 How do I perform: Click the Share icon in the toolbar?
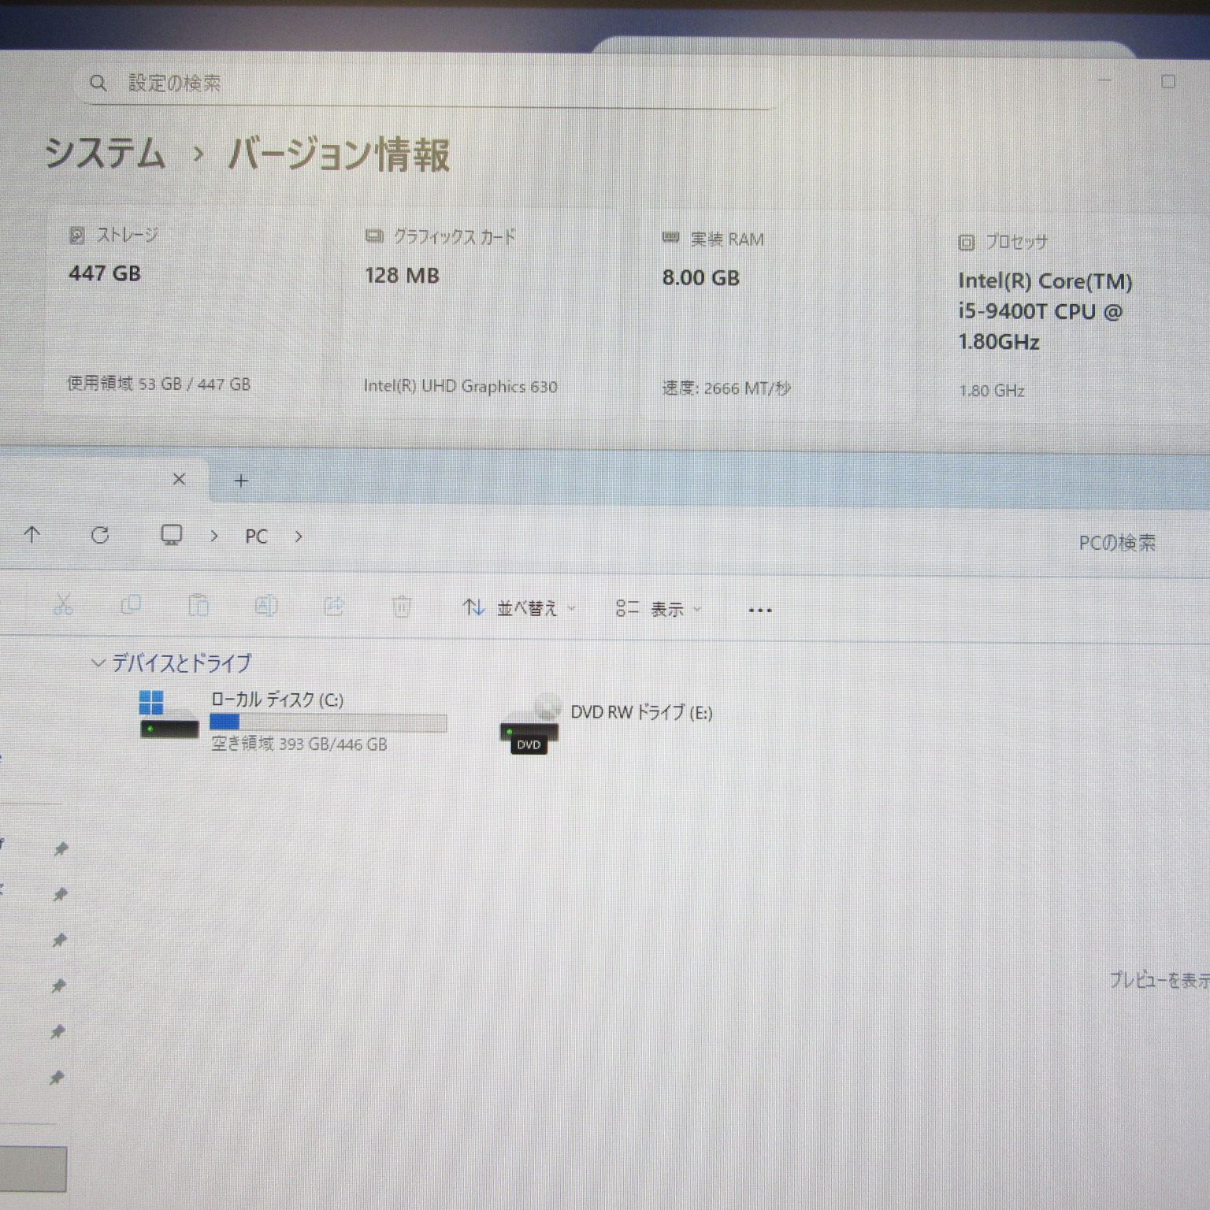tap(335, 605)
